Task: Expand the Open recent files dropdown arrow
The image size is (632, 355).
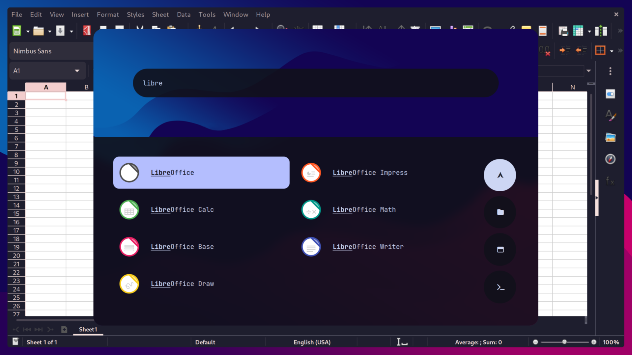Action: point(49,32)
